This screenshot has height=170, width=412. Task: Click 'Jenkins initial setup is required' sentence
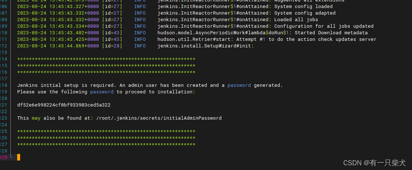[x=67, y=85]
